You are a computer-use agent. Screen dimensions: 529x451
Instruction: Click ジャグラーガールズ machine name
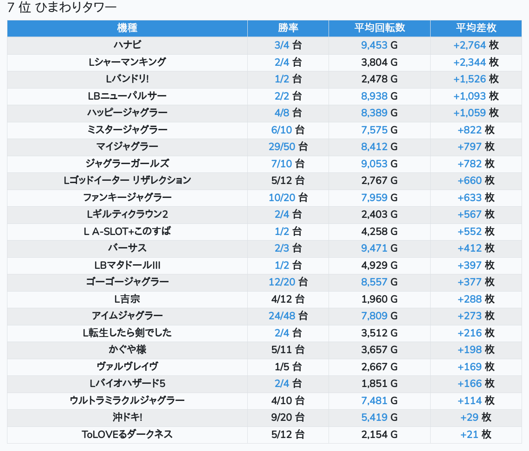(127, 164)
